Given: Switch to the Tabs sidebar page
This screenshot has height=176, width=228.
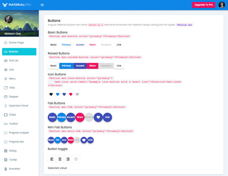Looking at the screenshot, I should tap(12, 87).
